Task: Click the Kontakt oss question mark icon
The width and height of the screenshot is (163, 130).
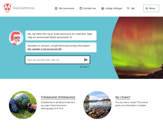Action: coord(81,8)
